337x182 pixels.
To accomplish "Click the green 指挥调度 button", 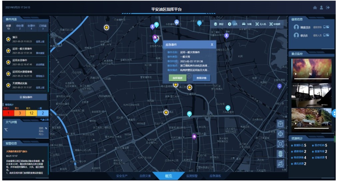I will (177, 78).
